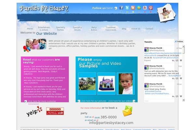Viewport: 195px width, 130px height.
Task: Open the purple bounce castle thumbnail
Action: (106, 84)
